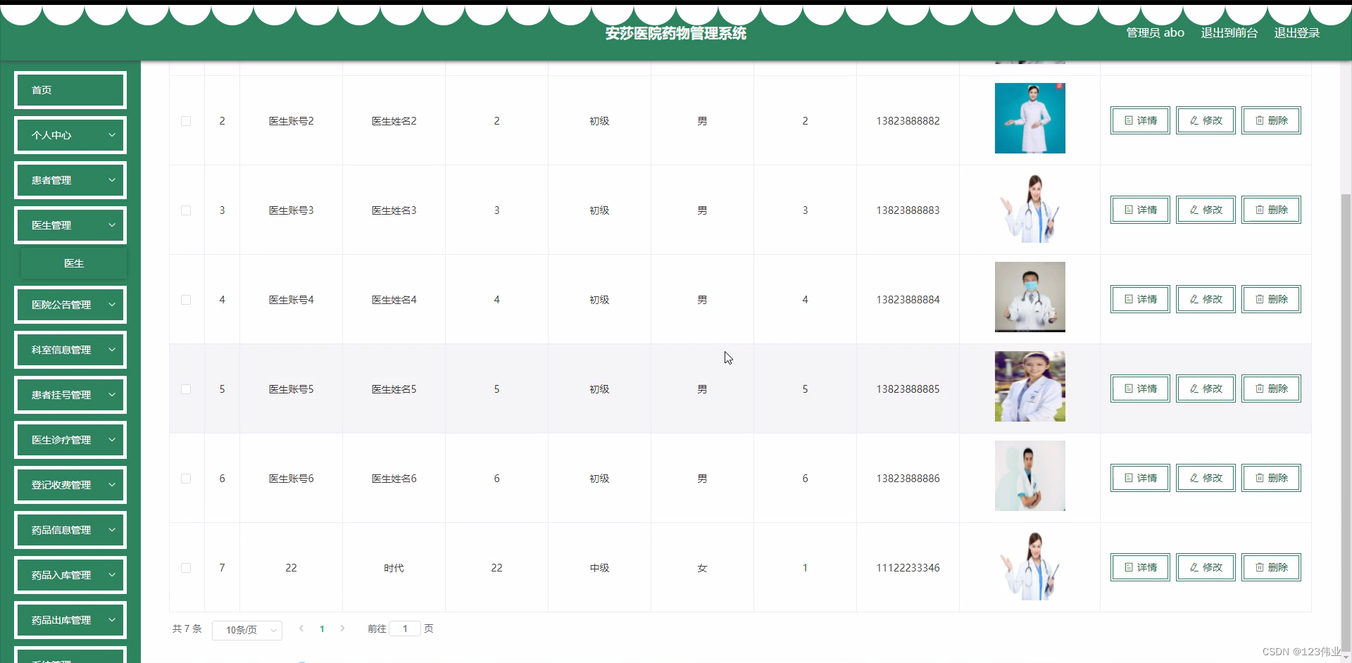Screen dimensions: 1352x663
Task: Check the checkbox for row with 时代
Action: tap(186, 568)
